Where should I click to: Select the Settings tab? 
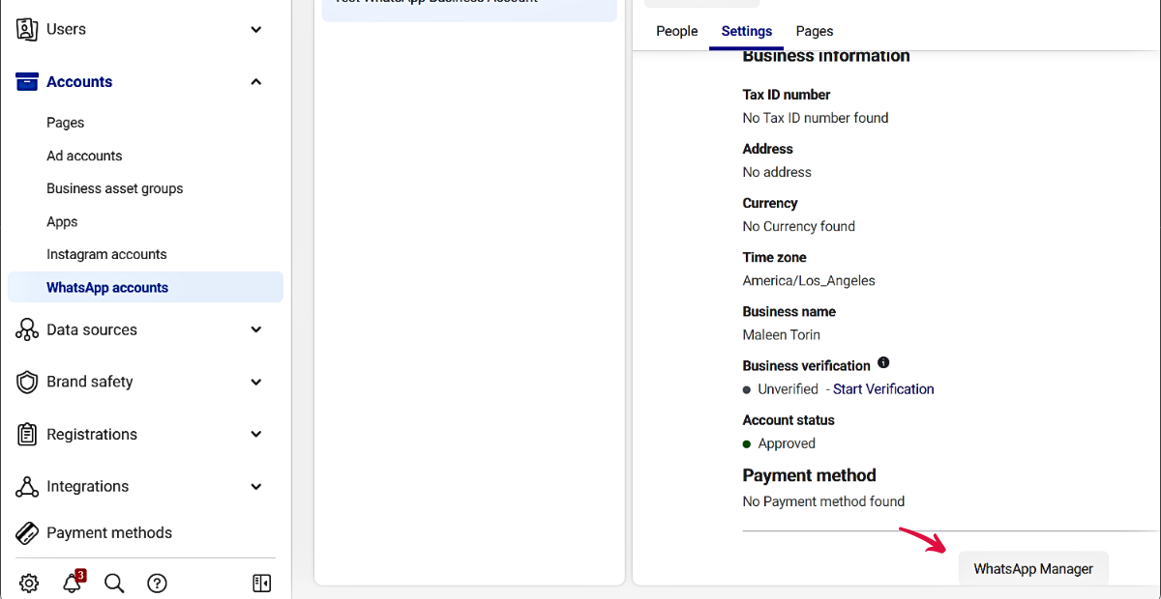pyautogui.click(x=747, y=31)
